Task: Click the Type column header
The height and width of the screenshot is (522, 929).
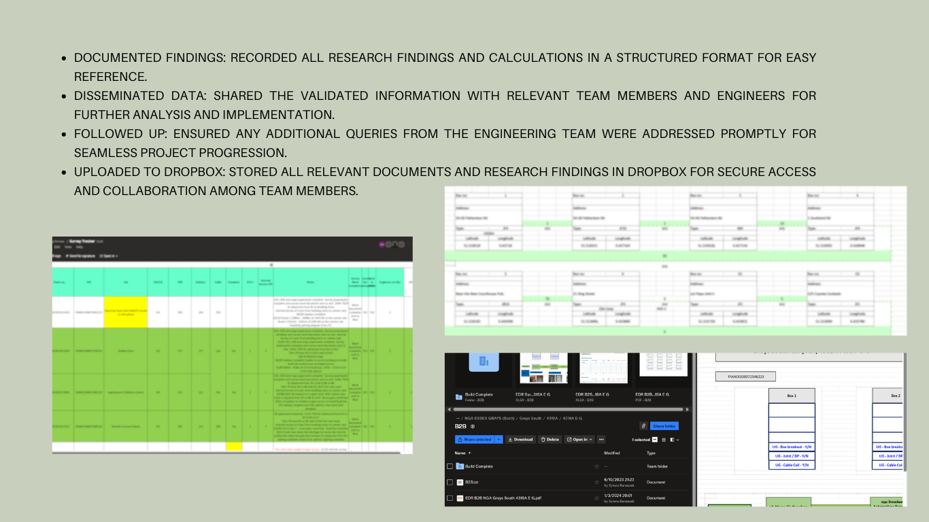Action: point(651,453)
